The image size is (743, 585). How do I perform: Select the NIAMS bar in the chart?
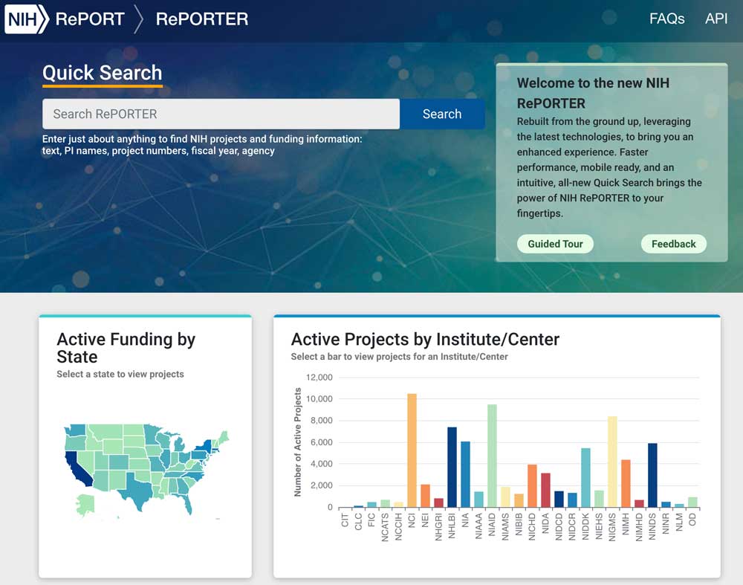[x=505, y=497]
